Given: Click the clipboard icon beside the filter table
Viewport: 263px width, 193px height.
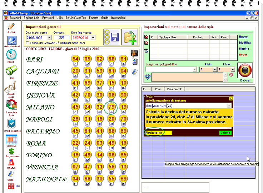Looking at the screenshot, I should point(146,50).
